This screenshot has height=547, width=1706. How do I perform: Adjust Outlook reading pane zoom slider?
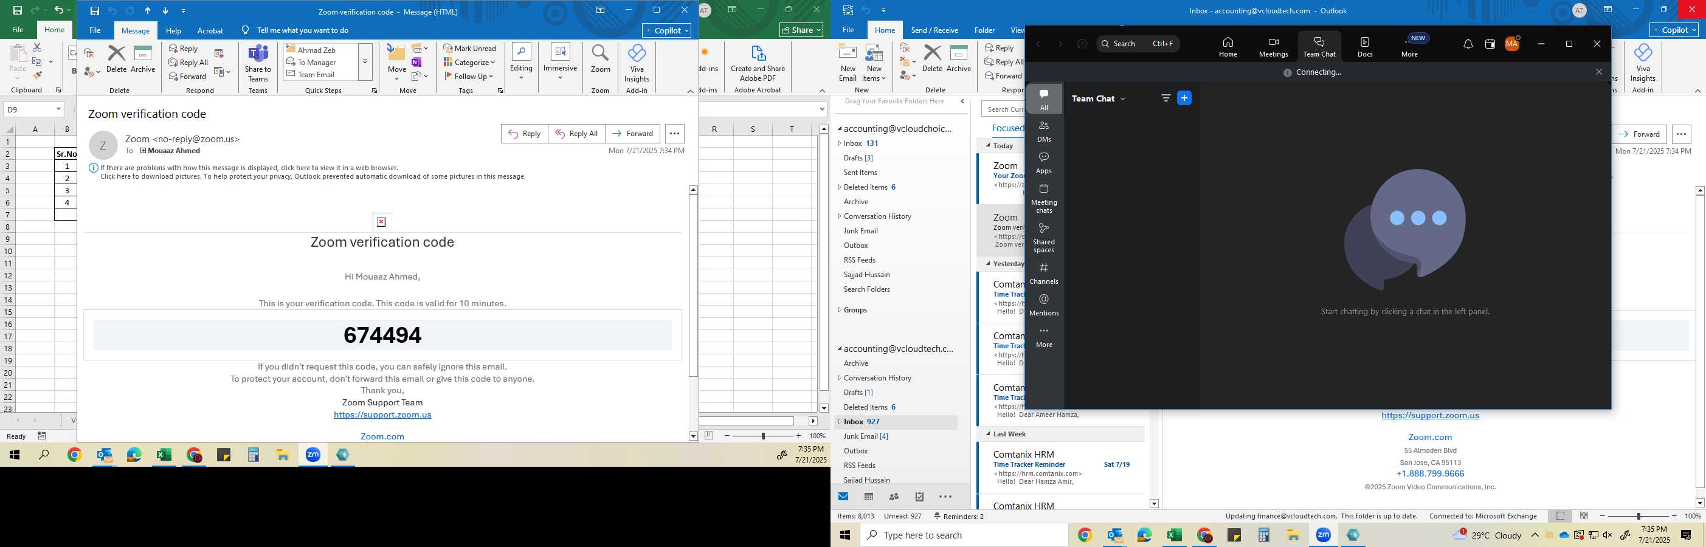tap(1639, 516)
